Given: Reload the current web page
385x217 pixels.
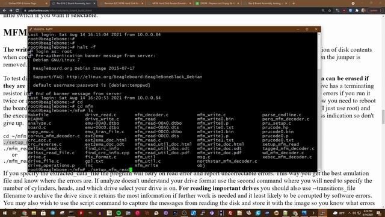Looking at the screenshot, I should (17, 11).
